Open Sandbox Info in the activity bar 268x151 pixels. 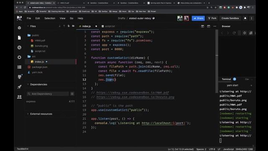19,28
